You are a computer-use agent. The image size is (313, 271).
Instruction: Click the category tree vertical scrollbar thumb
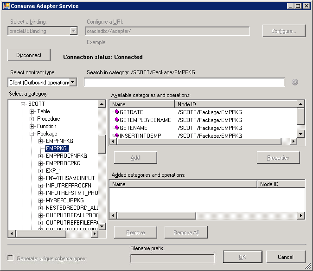[x=102, y=144]
